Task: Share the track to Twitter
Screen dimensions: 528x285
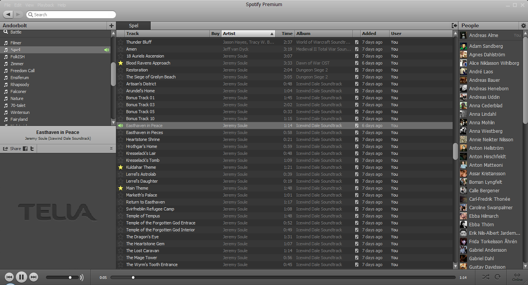Action: point(32,149)
